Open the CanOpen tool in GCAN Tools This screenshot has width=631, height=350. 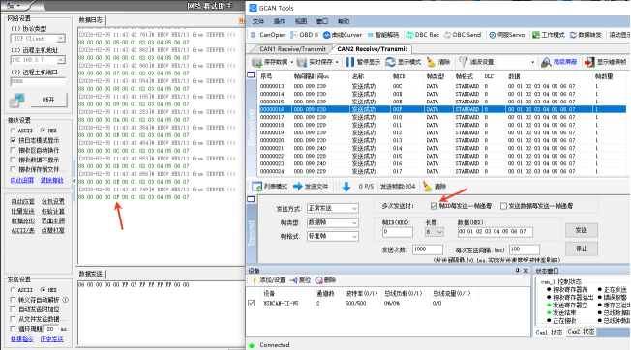pyautogui.click(x=268, y=35)
